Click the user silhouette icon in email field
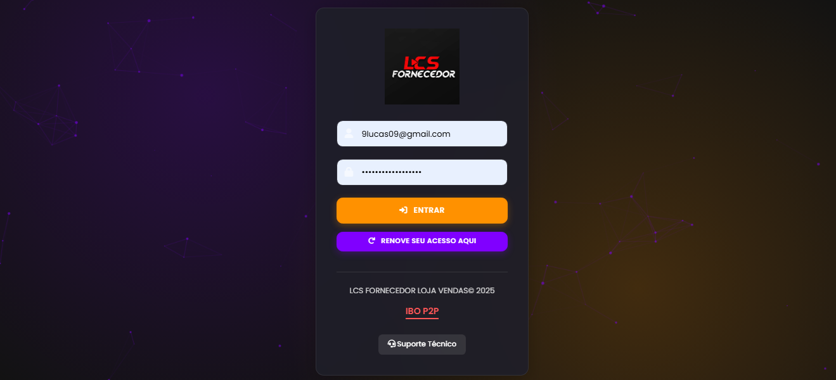This screenshot has width=836, height=380. 349,134
